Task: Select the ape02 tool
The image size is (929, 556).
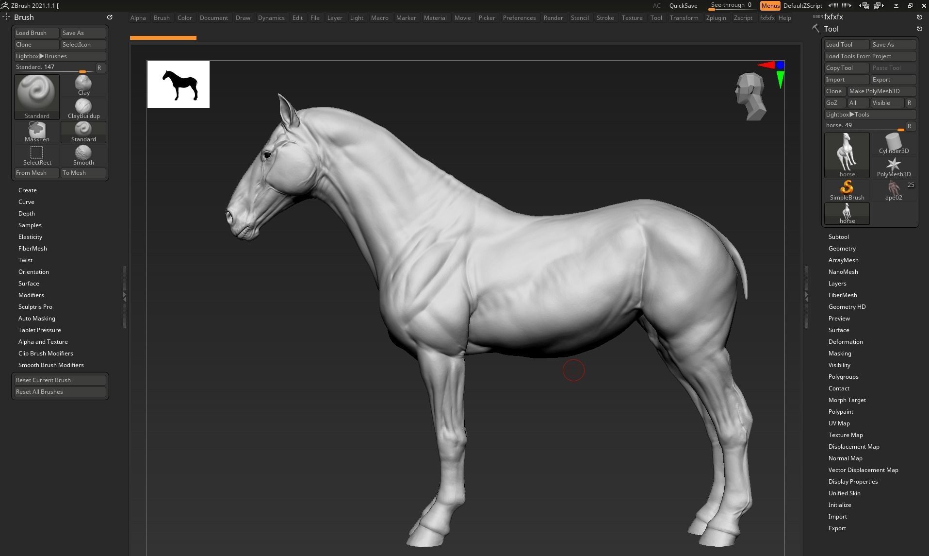Action: [893, 189]
